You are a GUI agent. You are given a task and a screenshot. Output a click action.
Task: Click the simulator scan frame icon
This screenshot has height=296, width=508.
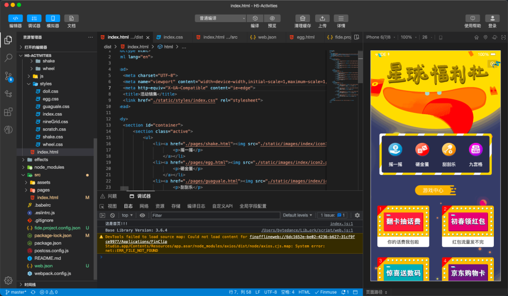(x=503, y=37)
